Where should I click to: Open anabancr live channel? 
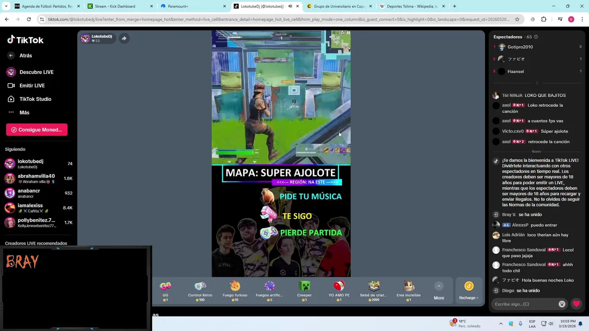pos(38,193)
